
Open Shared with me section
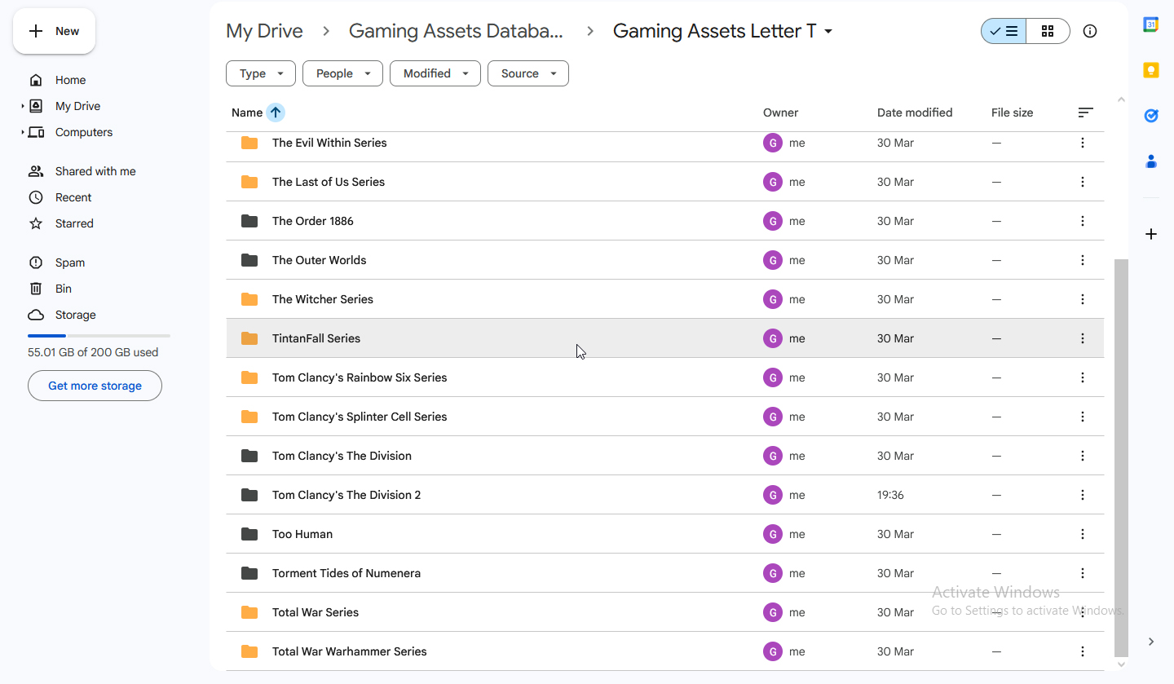(95, 171)
